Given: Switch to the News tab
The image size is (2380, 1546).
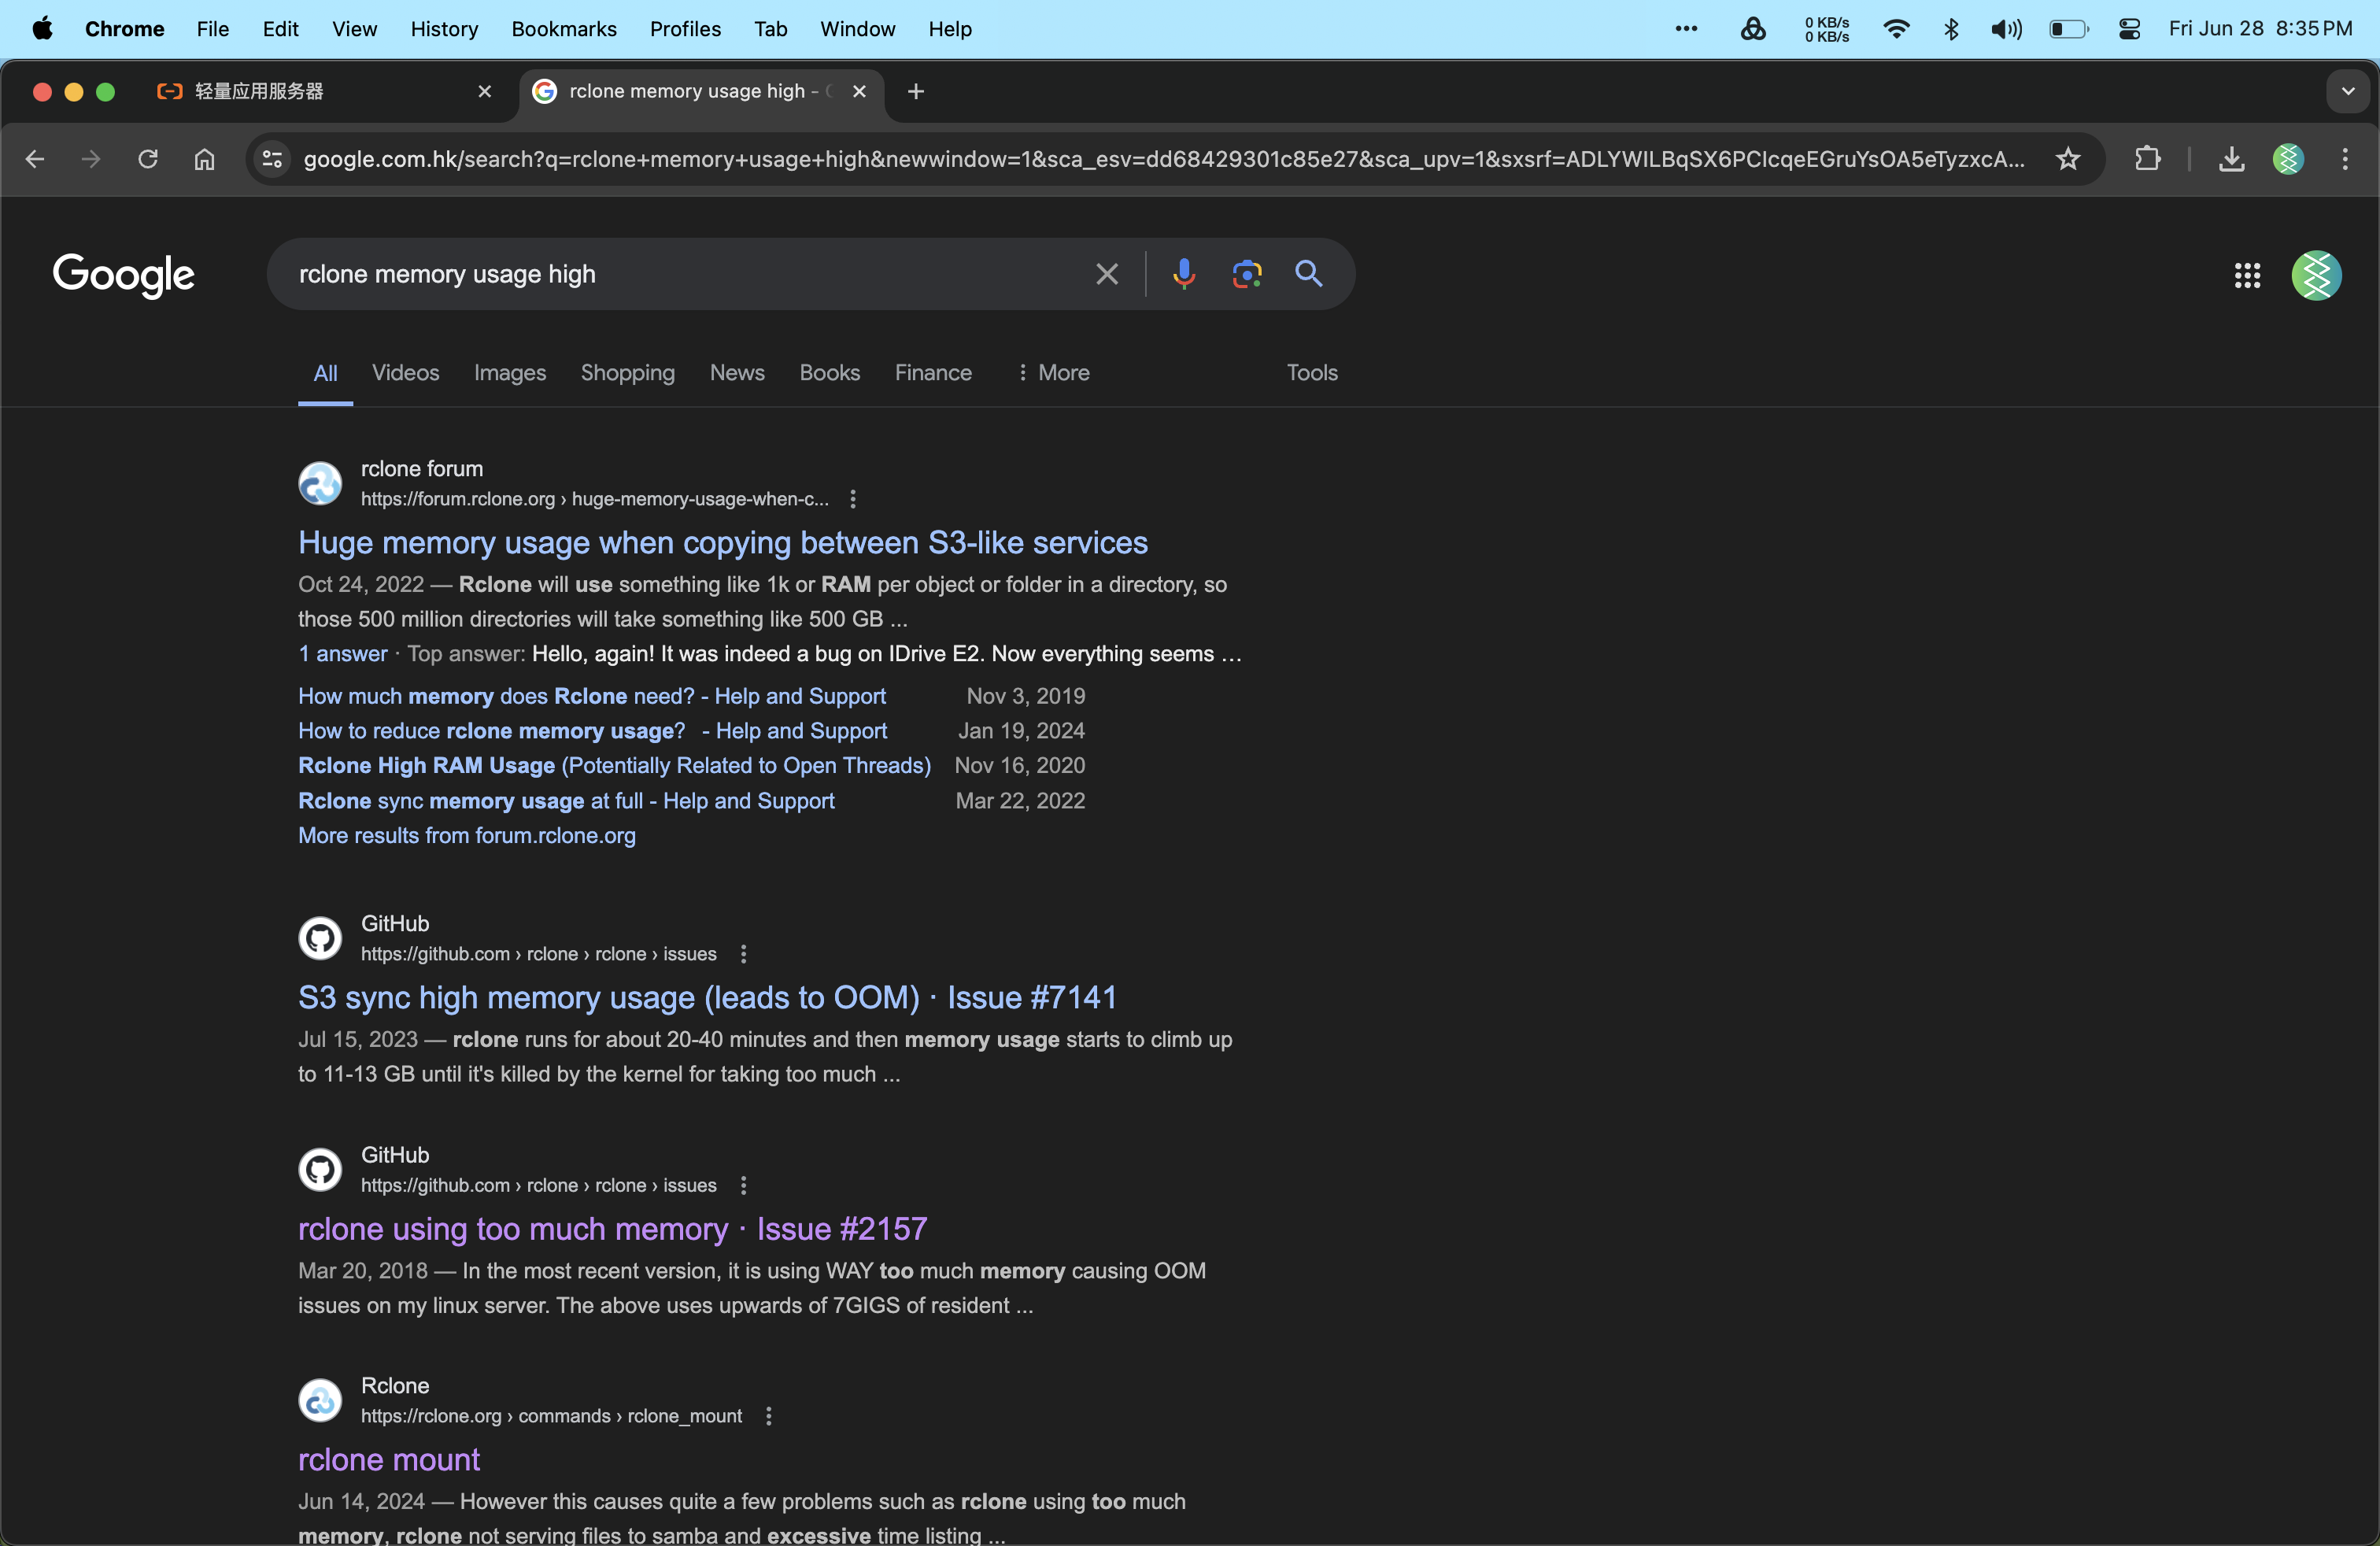Looking at the screenshot, I should (x=737, y=372).
